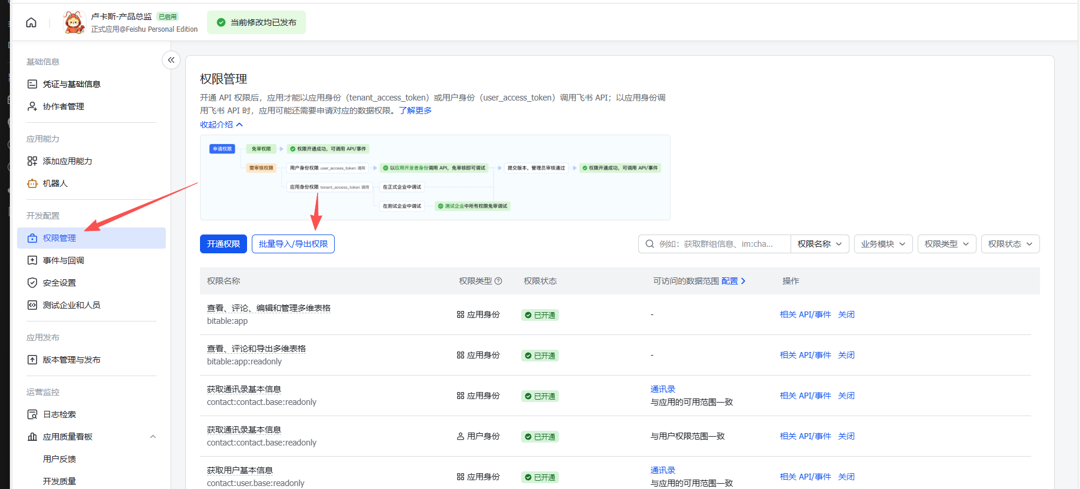Click the 日志检索 log search icon
Image resolution: width=1080 pixels, height=489 pixels.
[x=32, y=414]
